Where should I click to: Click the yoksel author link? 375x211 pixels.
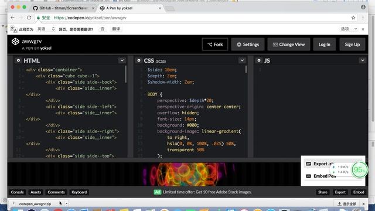(x=46, y=48)
